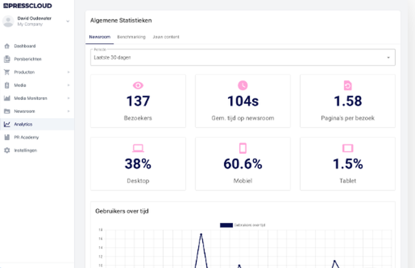Click the Analytics line graph icon
Screen dimensions: 415x268
7,124
